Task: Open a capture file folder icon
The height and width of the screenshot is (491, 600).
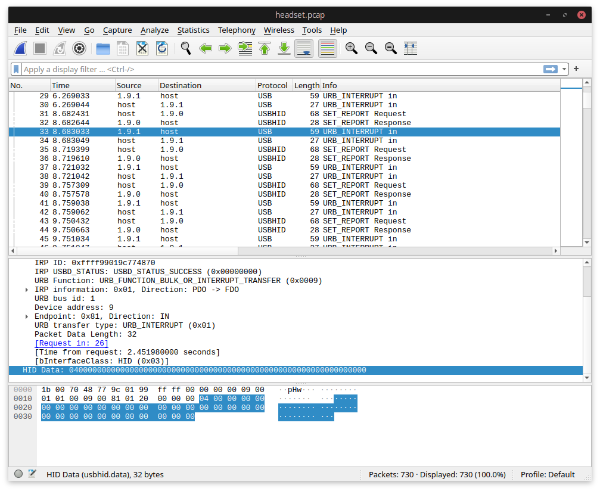Action: [x=103, y=49]
